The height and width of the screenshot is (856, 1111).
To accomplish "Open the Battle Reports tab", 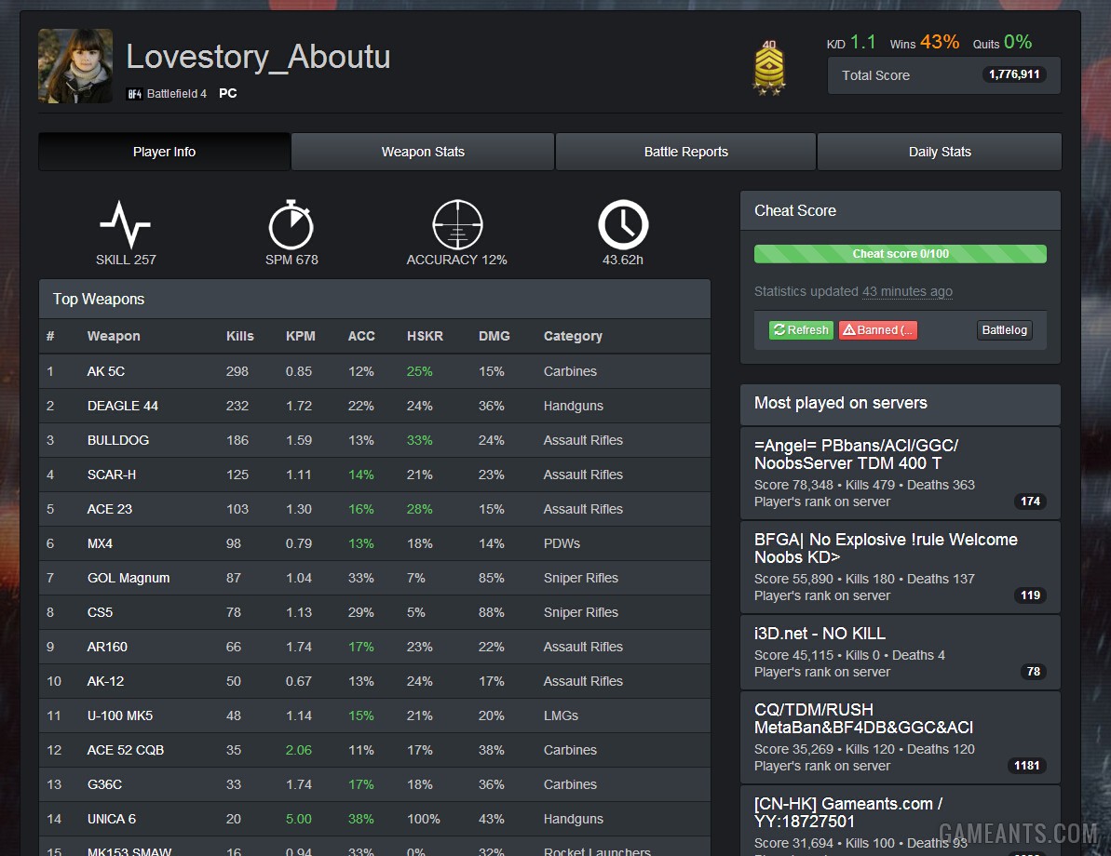I will (x=685, y=152).
